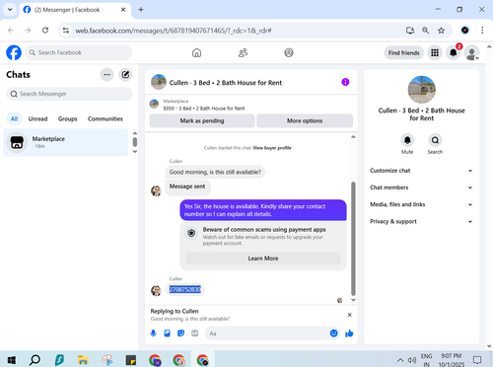This screenshot has width=493, height=367.
Task: Click Learn More on scam warning
Action: (263, 258)
